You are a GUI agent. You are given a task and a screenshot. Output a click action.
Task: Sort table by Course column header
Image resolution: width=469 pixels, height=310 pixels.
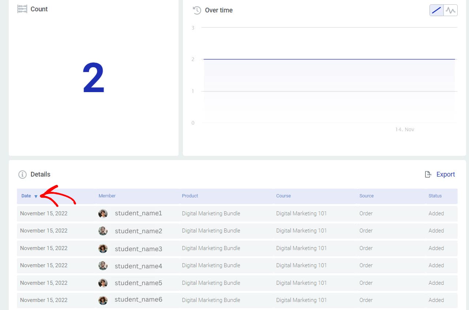[x=284, y=196]
